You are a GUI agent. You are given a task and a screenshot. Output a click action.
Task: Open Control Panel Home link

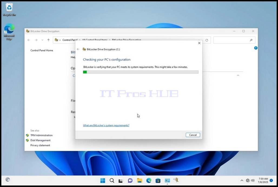click(x=42, y=50)
